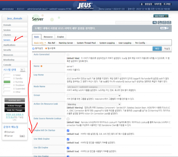Open the User Logging sub-tab

pyautogui.click(x=125, y=43)
